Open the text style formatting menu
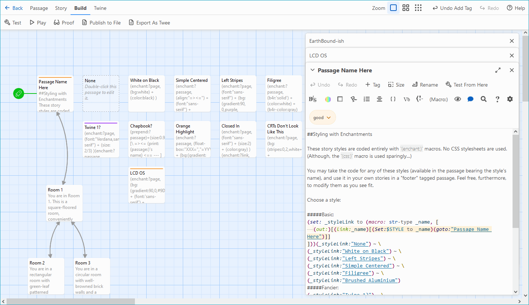Viewport: 529px width, 305px height. pyautogui.click(x=313, y=99)
